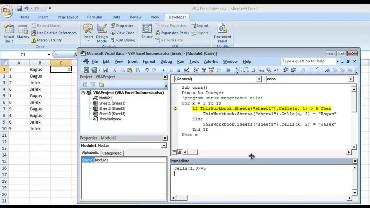Open Find with the binoculars icon
This screenshot has width=370, height=208.
137,70
